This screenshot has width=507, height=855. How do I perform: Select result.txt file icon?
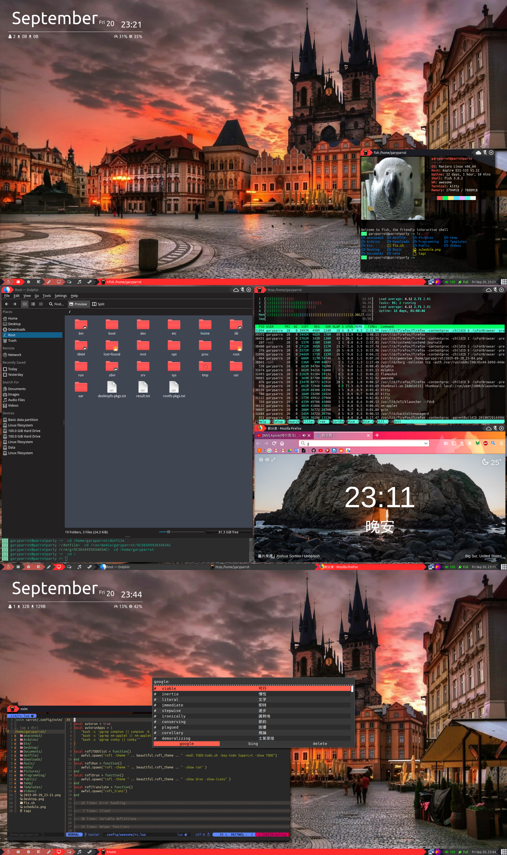143,387
